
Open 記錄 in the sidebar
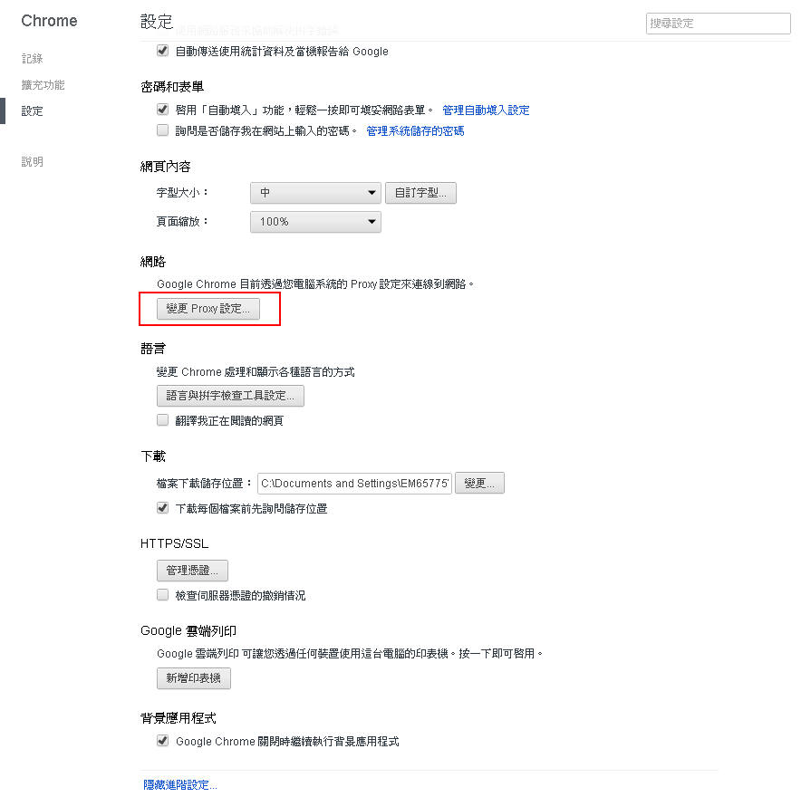tap(33, 59)
